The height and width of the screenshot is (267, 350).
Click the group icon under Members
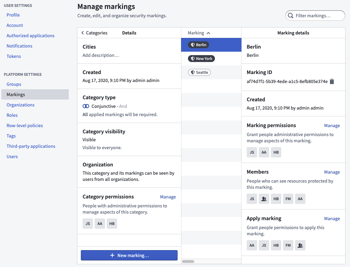point(264,199)
